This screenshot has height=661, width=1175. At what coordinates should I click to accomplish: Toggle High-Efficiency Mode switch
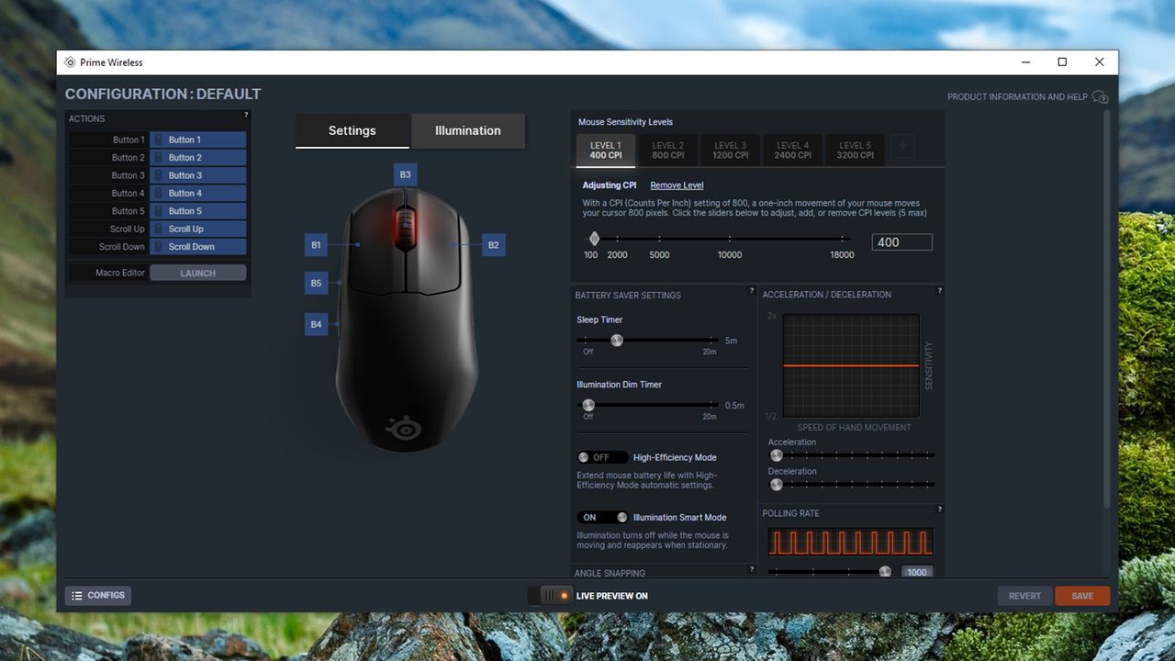click(x=602, y=457)
